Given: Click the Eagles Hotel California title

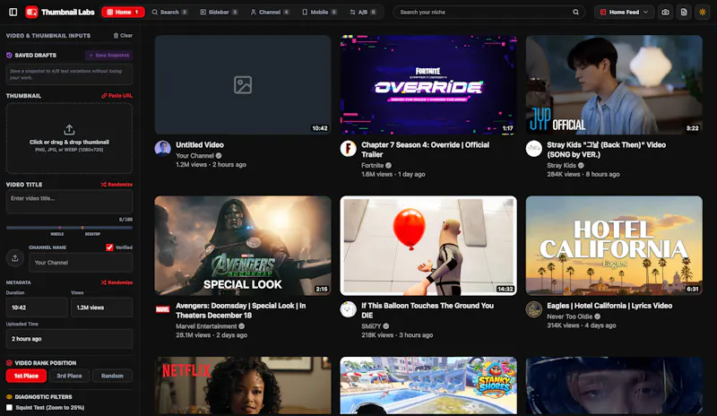Looking at the screenshot, I should coord(609,306).
